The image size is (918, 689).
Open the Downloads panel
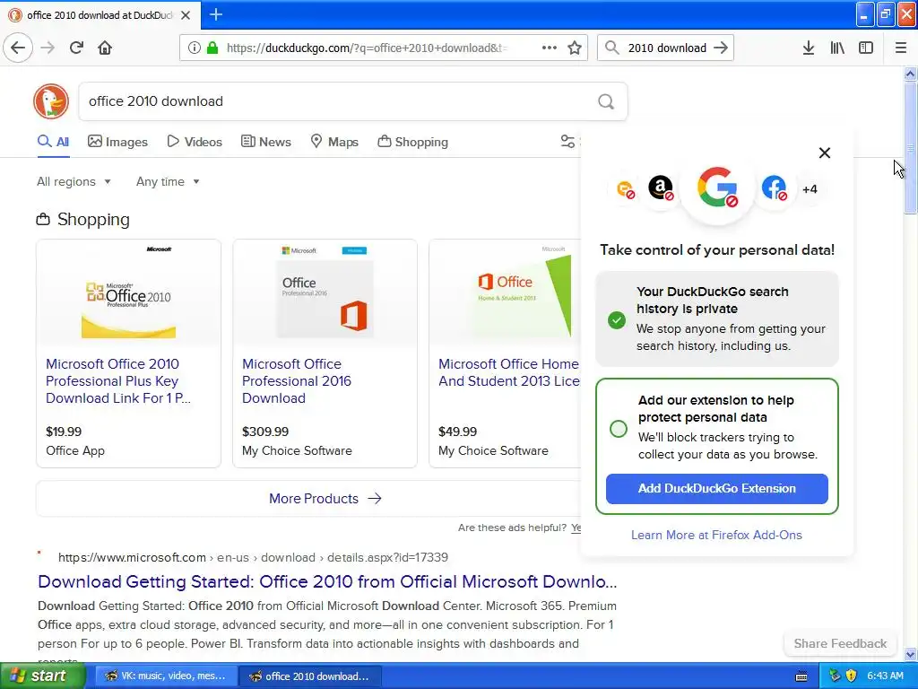809,48
